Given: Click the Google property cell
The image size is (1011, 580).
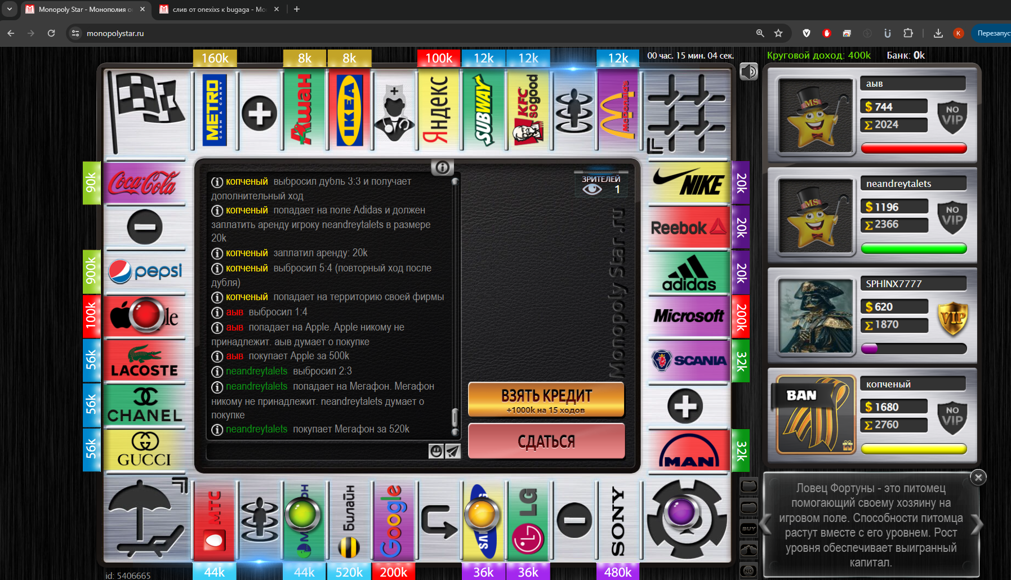Looking at the screenshot, I should (394, 521).
